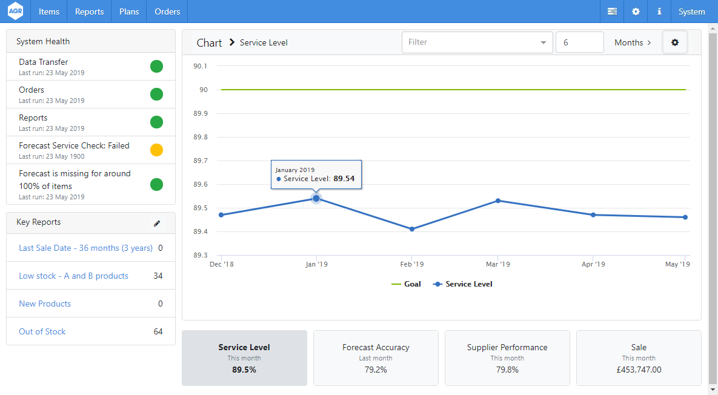Open the Items menu
The height and width of the screenshot is (395, 718).
(49, 12)
